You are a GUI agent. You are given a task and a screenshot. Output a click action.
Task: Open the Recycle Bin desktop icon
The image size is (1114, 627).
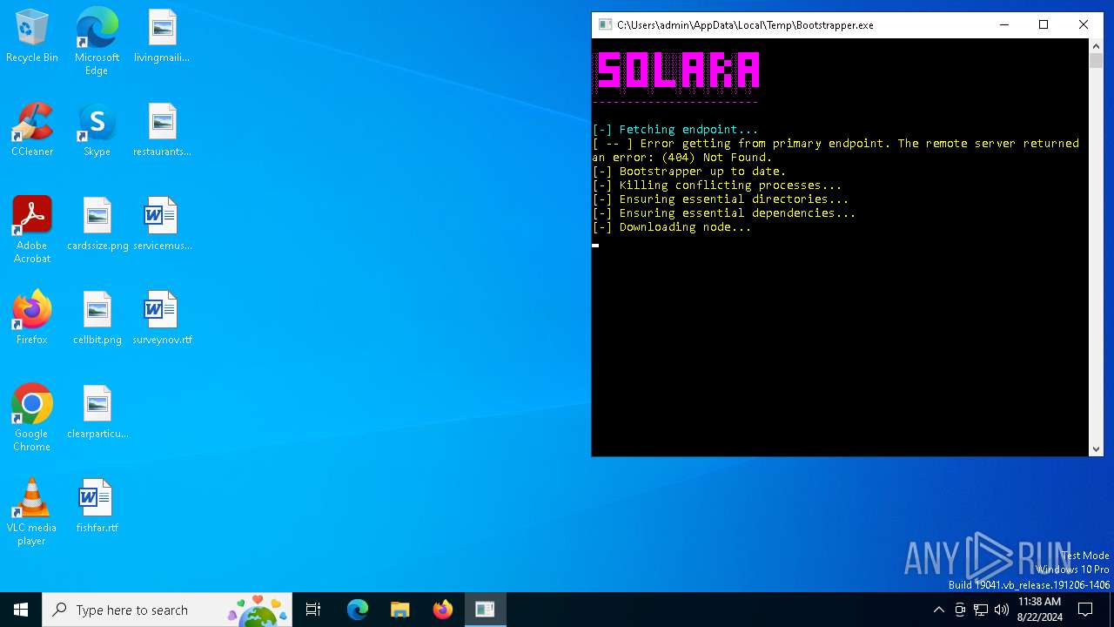pyautogui.click(x=32, y=37)
